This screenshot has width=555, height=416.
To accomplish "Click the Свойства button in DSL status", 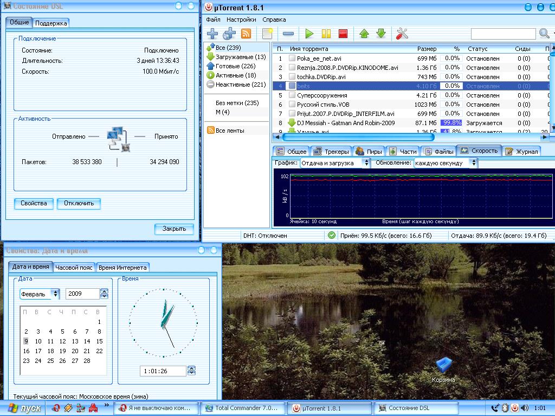I will pyautogui.click(x=34, y=204).
